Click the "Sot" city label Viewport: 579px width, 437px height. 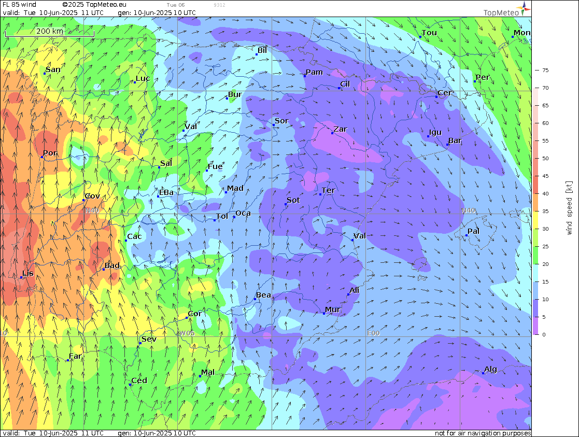293,200
